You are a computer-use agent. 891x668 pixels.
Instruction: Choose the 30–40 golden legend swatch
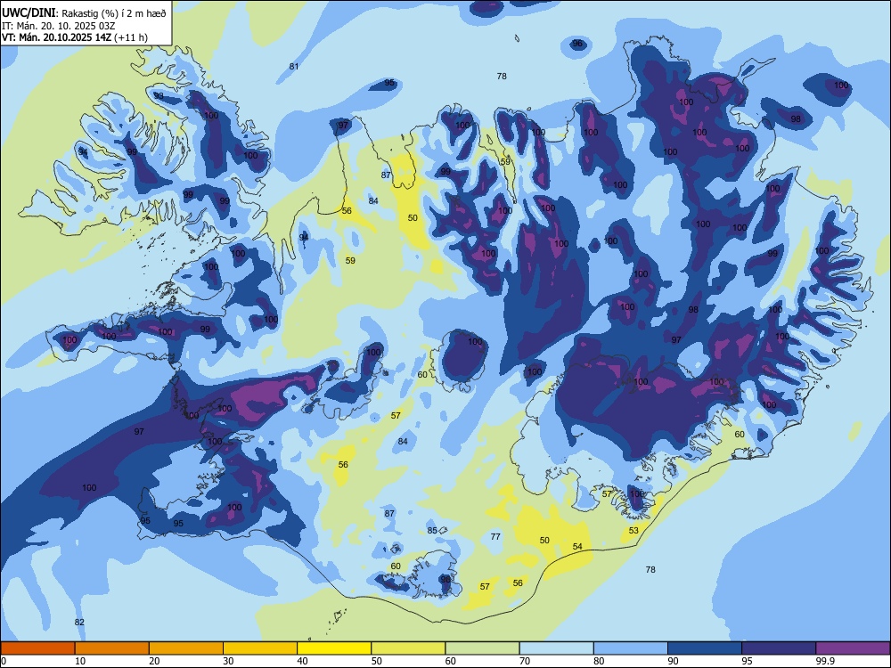pyautogui.click(x=260, y=648)
